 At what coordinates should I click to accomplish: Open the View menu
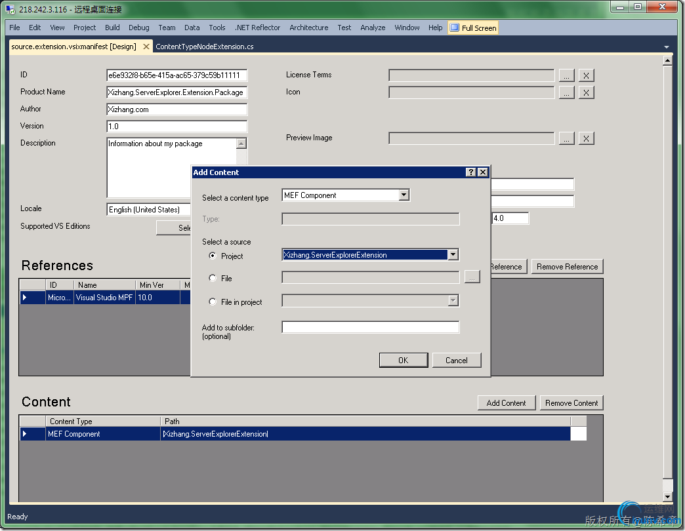click(57, 28)
